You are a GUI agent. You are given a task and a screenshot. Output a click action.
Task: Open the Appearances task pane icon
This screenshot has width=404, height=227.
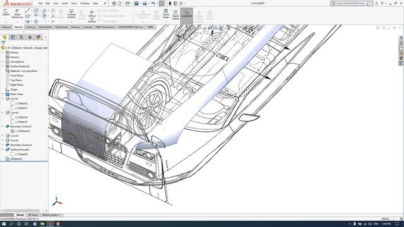[401, 59]
